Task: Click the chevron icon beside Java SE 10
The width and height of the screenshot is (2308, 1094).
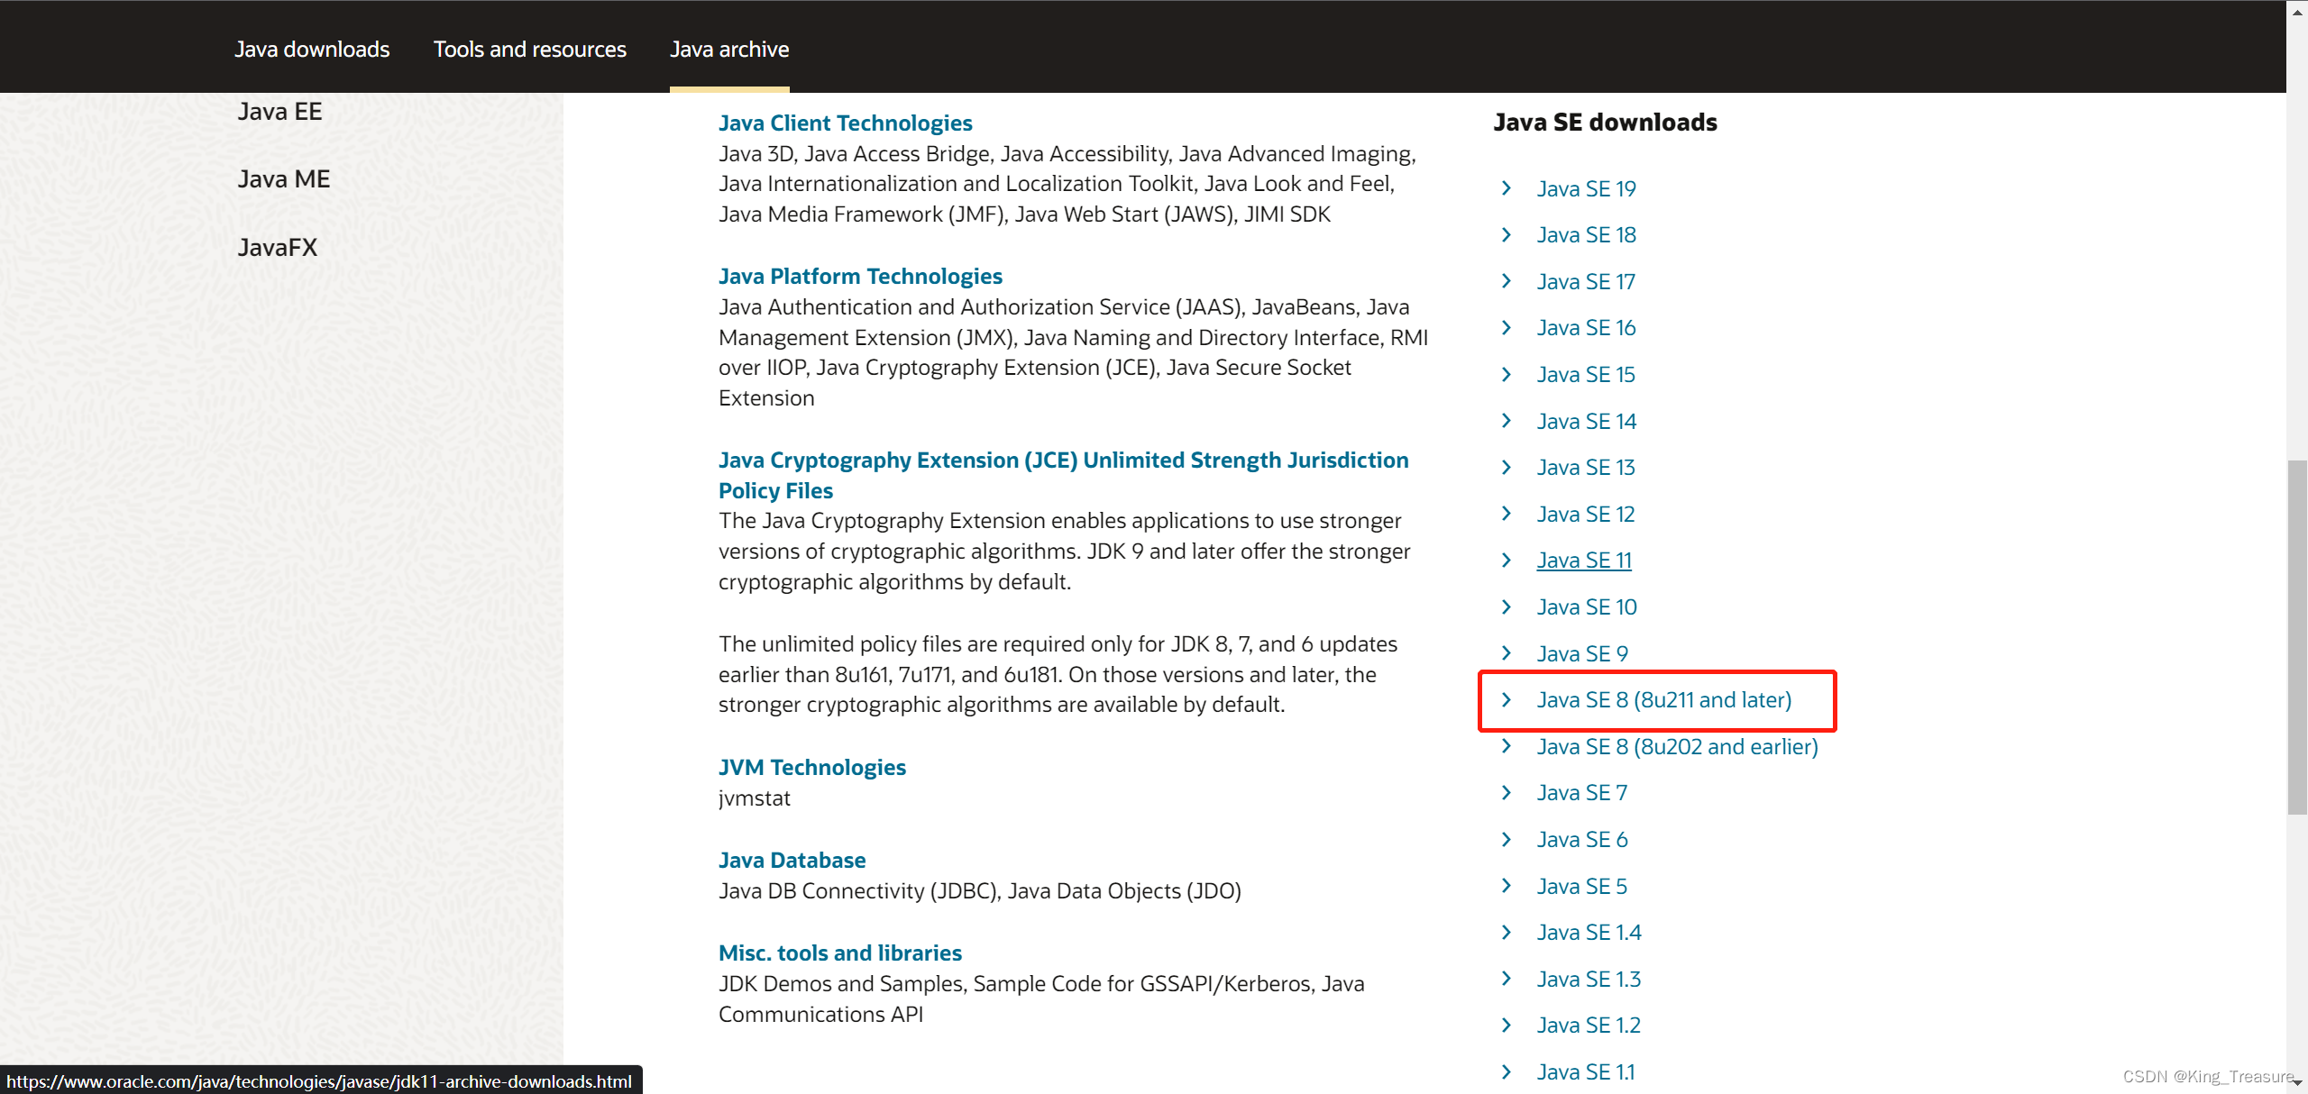Action: click(x=1507, y=606)
